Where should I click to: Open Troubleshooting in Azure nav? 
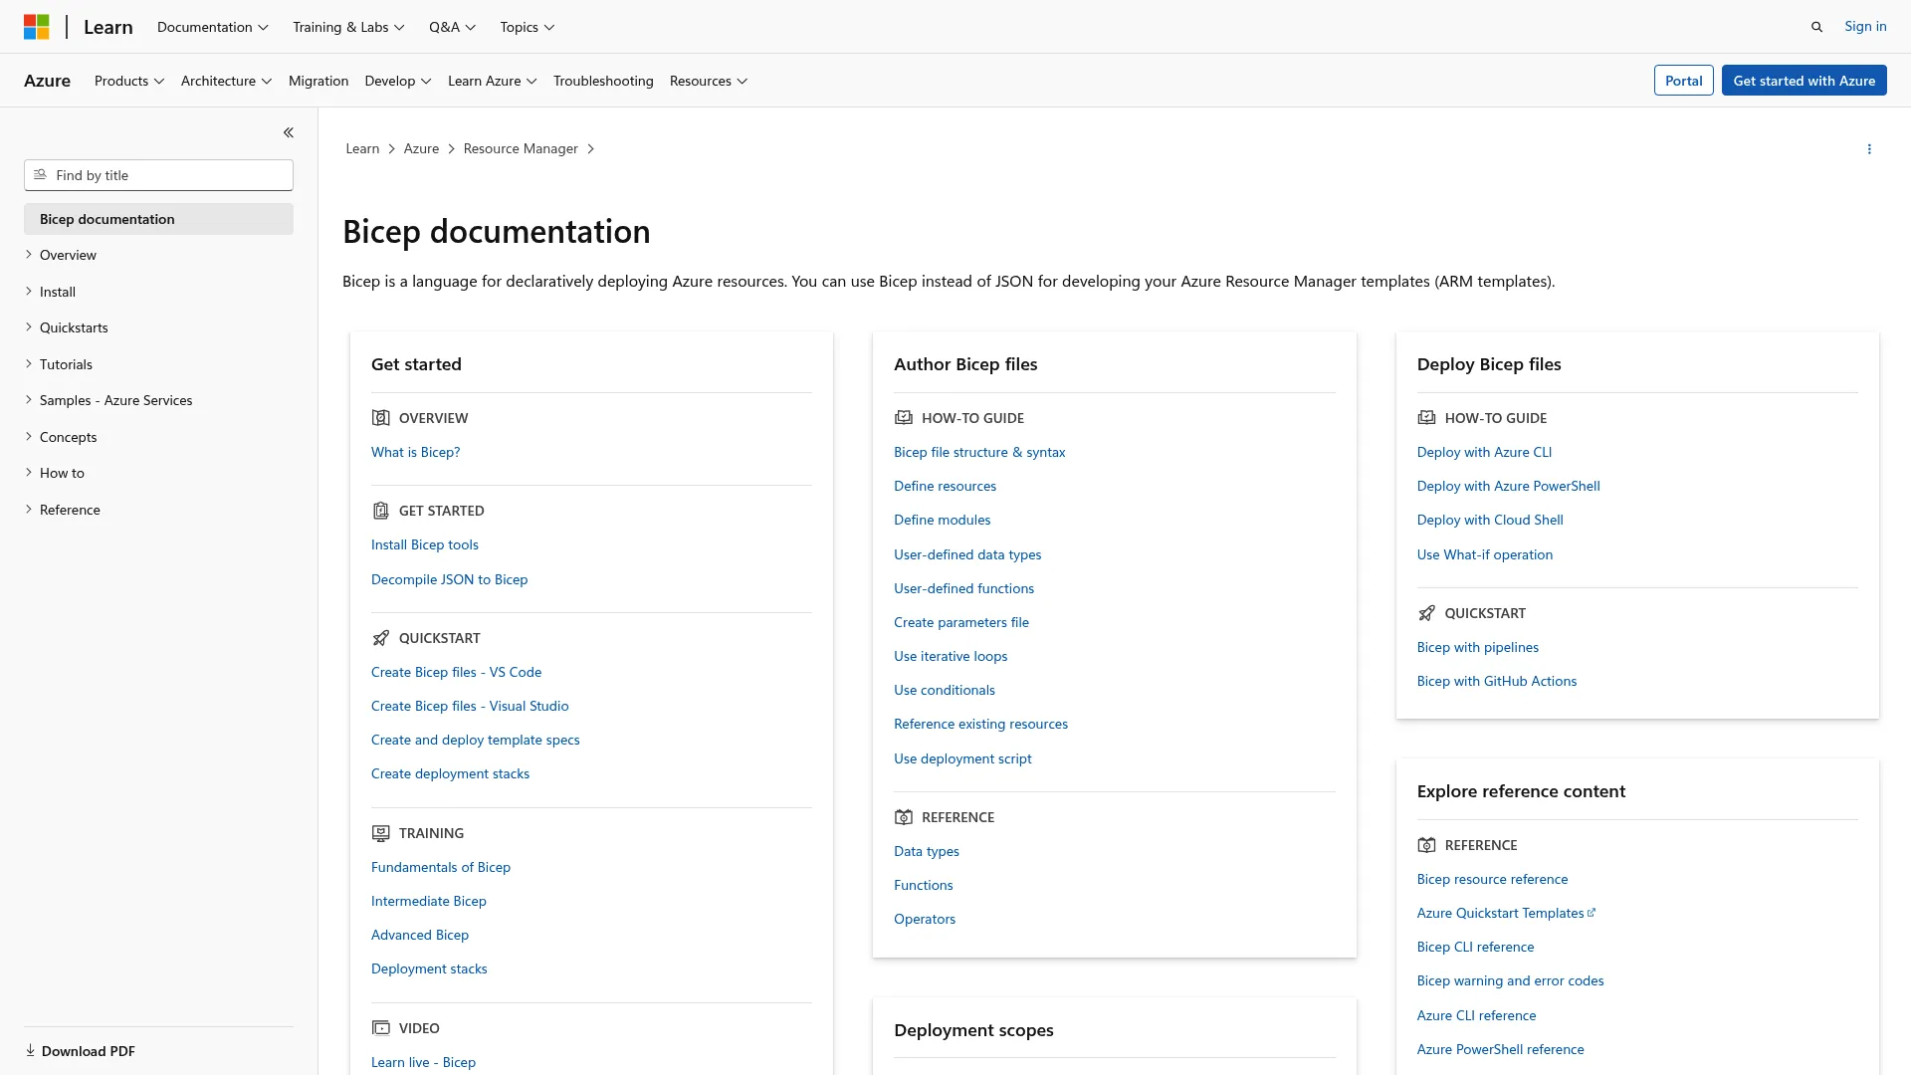[x=603, y=81]
